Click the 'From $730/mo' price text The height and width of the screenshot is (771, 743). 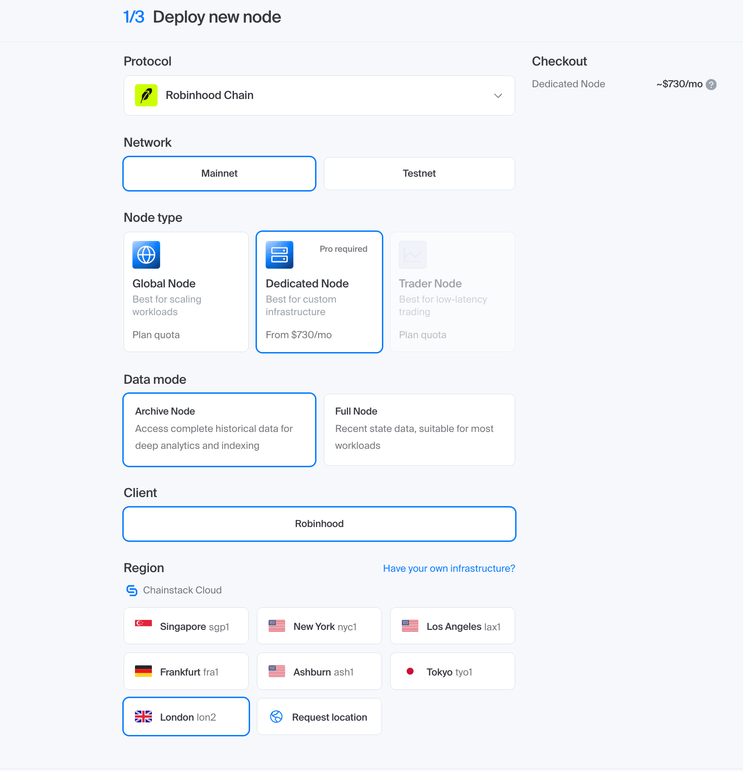point(299,335)
